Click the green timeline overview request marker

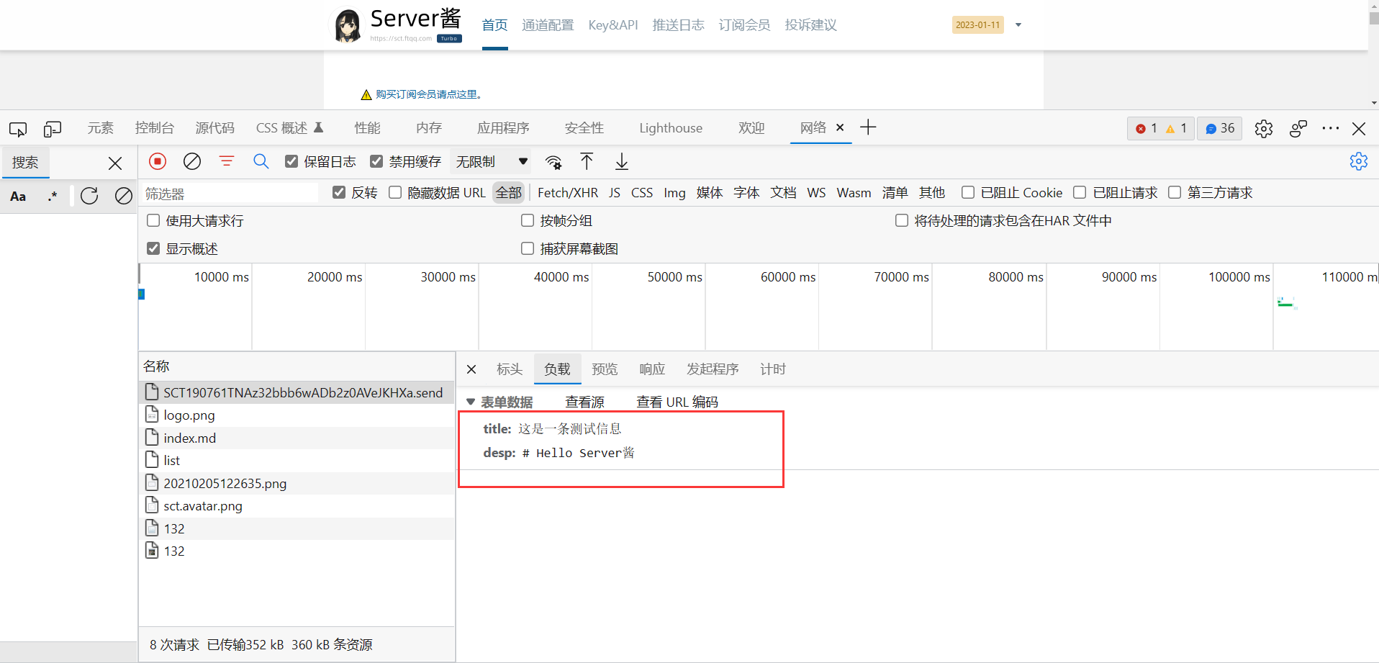1285,304
